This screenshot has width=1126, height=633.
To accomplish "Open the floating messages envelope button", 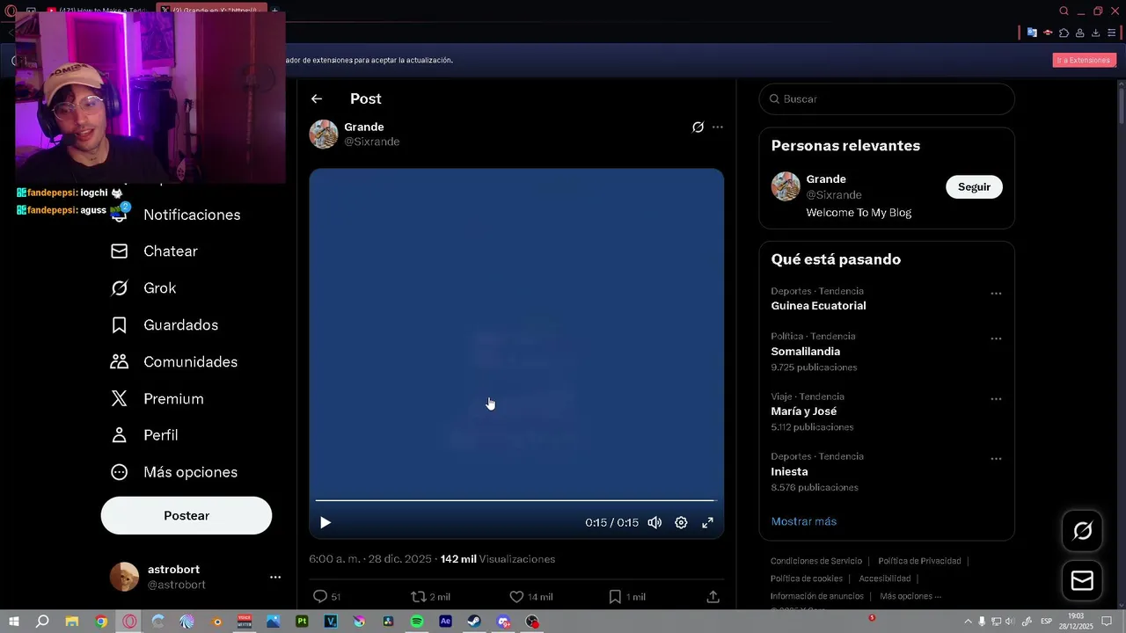I will [1082, 581].
